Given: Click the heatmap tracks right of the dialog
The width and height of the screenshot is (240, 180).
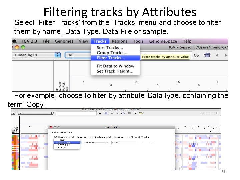Looking at the screenshot, I should point(198,152).
